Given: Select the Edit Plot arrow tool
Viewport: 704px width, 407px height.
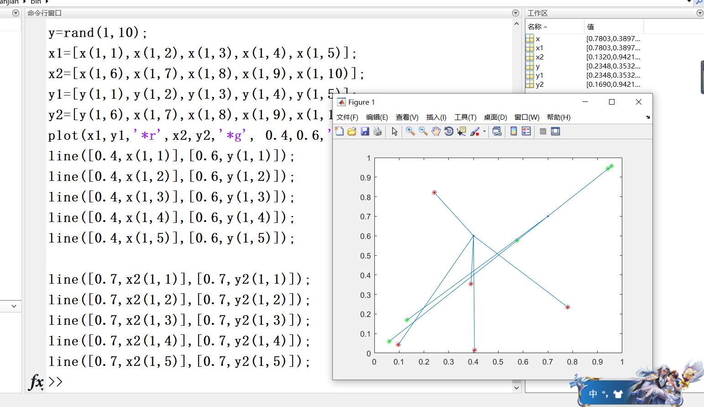Looking at the screenshot, I should click(394, 132).
